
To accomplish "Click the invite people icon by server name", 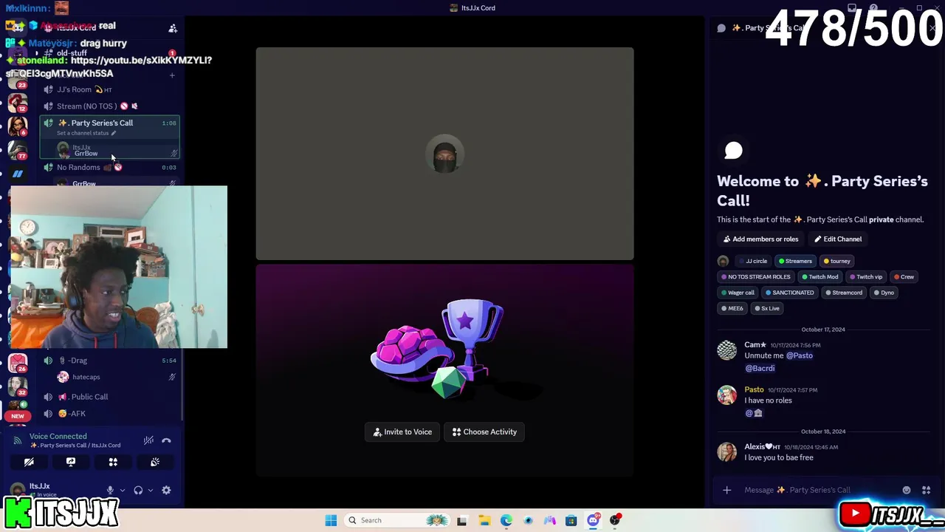I will tap(173, 28).
